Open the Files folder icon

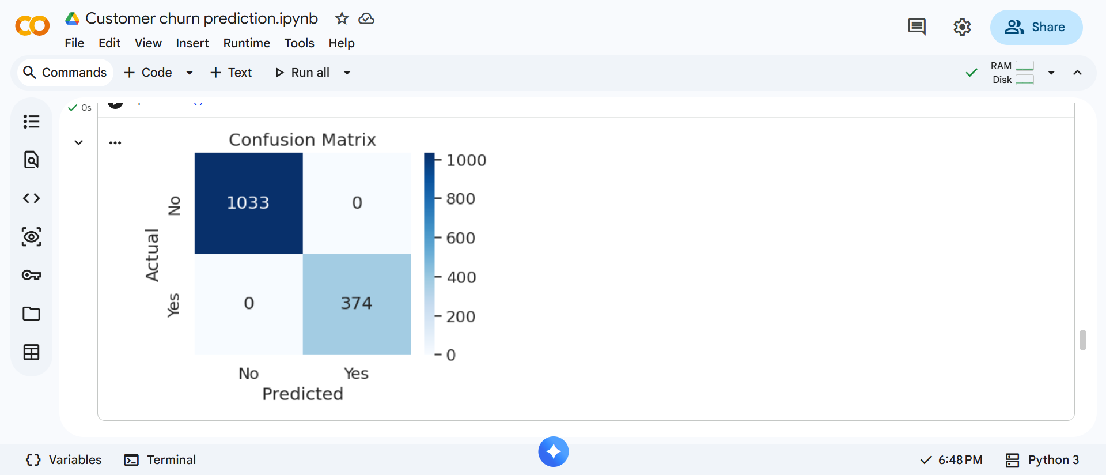(31, 314)
